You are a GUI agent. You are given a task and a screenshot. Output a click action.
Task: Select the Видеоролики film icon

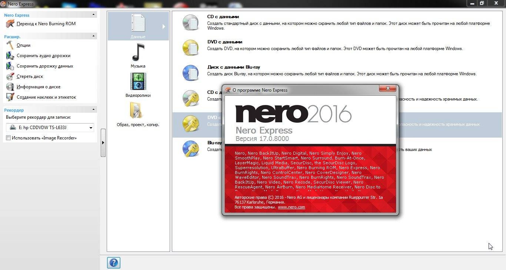coord(138,82)
